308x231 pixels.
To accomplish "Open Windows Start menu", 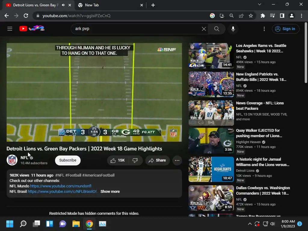I will point(10,224).
